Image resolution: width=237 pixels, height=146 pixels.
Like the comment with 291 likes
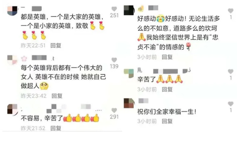(114, 111)
